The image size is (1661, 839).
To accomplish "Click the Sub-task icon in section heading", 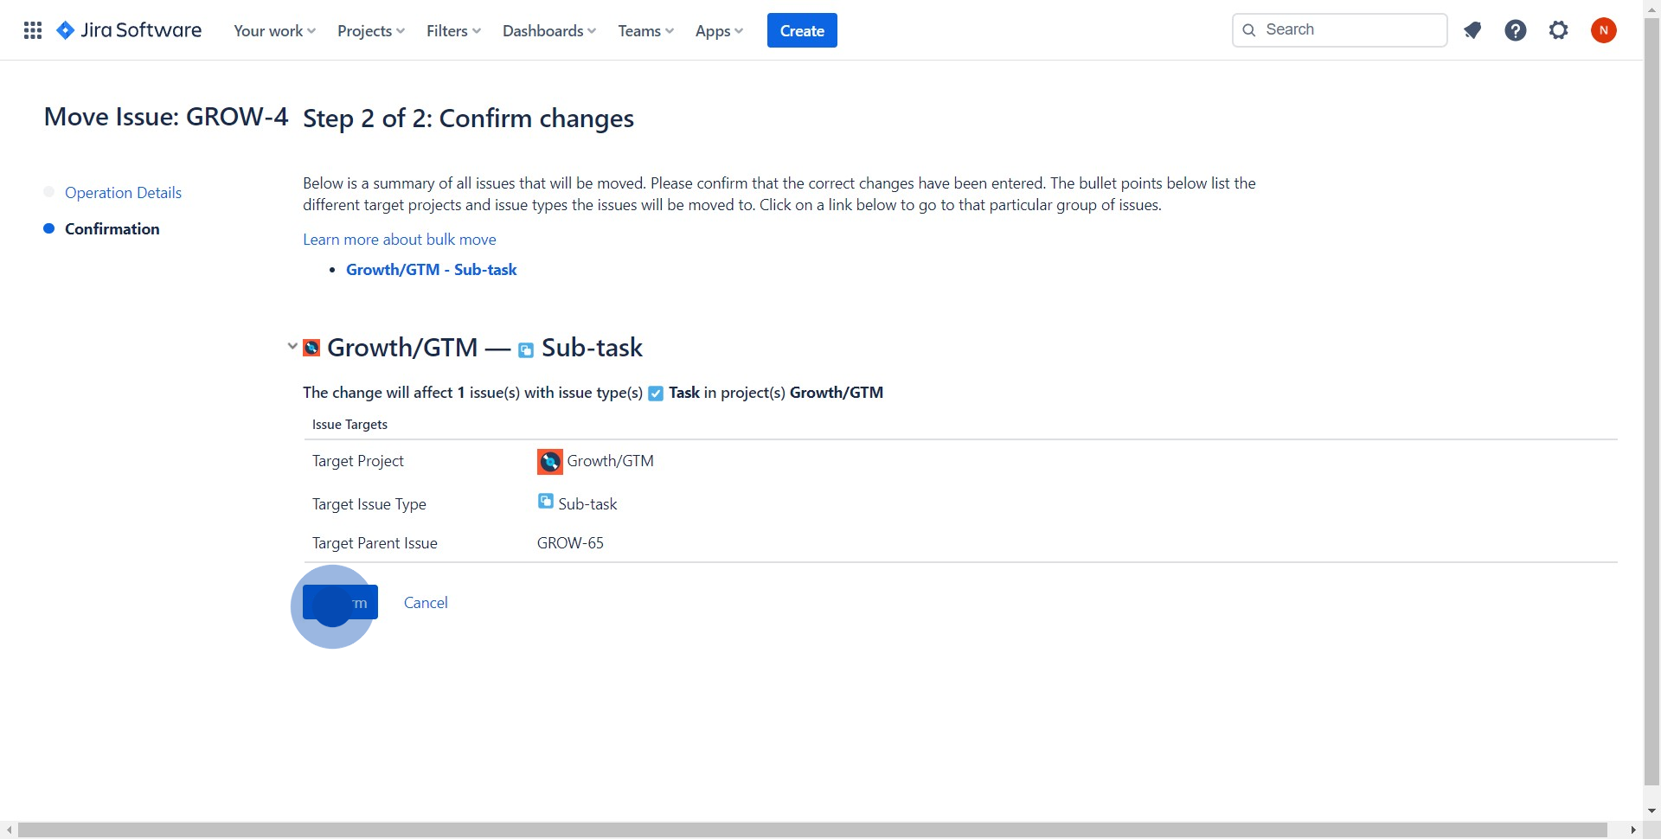I will 526,350.
